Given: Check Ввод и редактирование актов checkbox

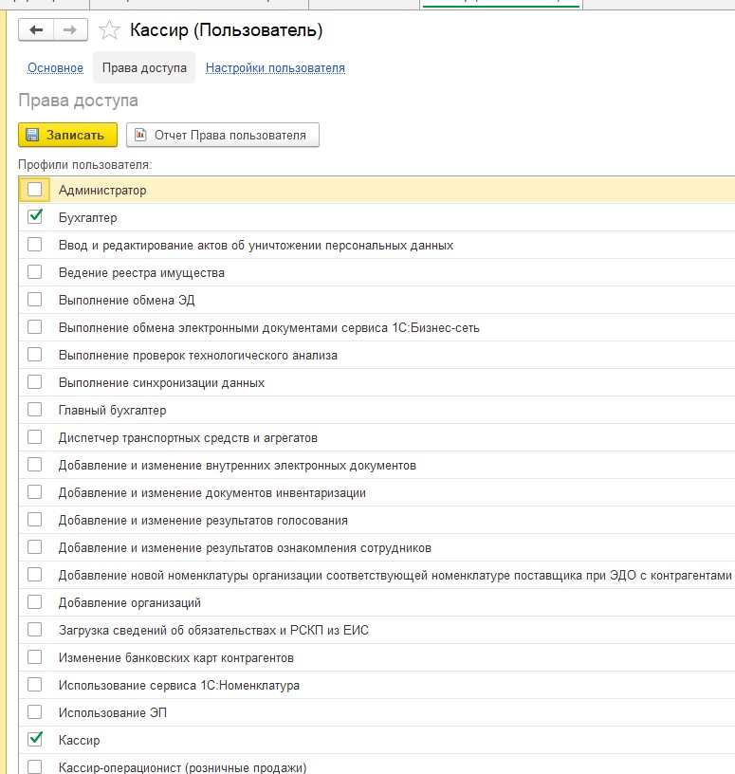Looking at the screenshot, I should click(x=34, y=245).
